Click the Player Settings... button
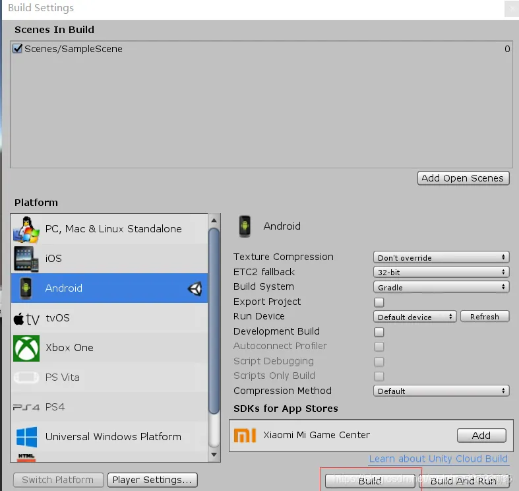519x491 pixels. [x=152, y=480]
